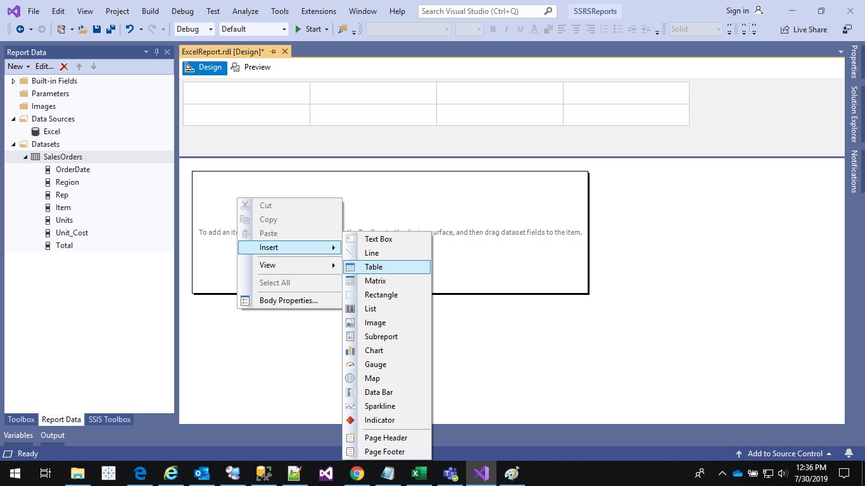Open the document tab list dropdown arrow
The width and height of the screenshot is (865, 486).
[841, 52]
